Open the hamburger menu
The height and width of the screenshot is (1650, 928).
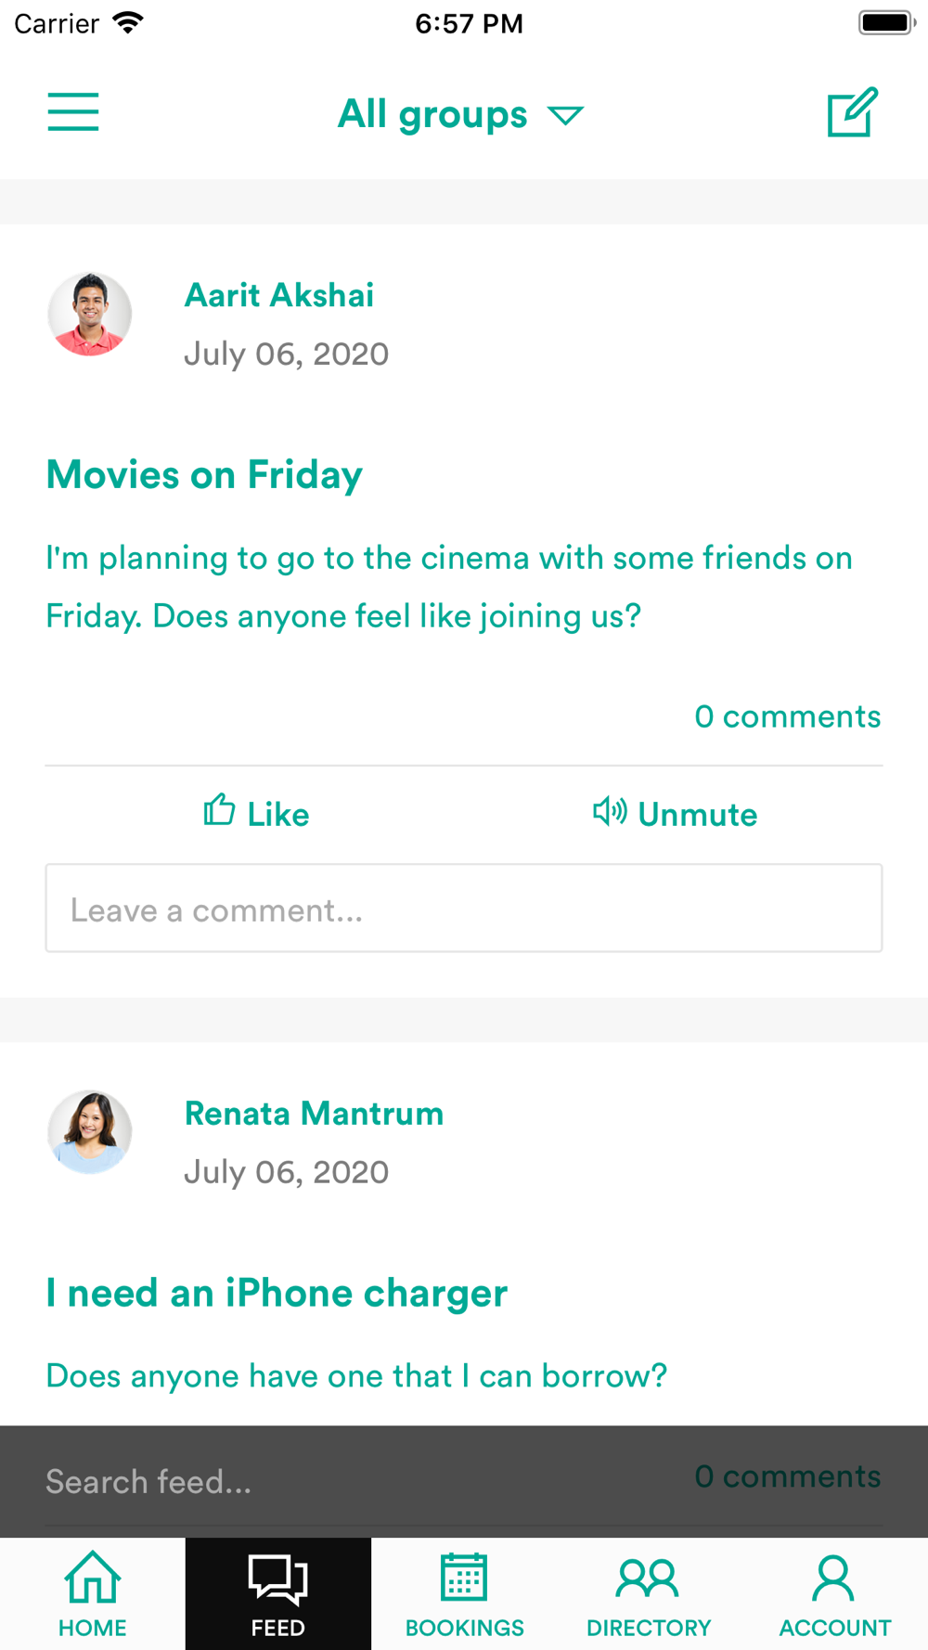(x=73, y=112)
